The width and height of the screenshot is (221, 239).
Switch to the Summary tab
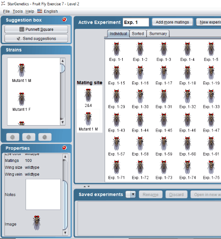(x=158, y=33)
